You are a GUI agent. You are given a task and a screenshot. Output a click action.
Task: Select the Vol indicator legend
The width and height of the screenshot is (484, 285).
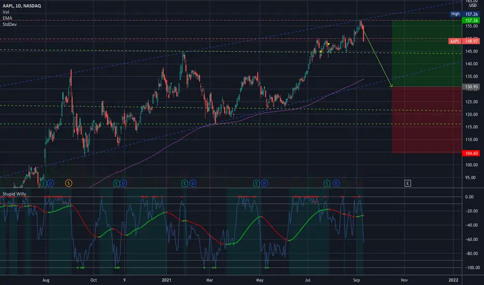click(6, 12)
